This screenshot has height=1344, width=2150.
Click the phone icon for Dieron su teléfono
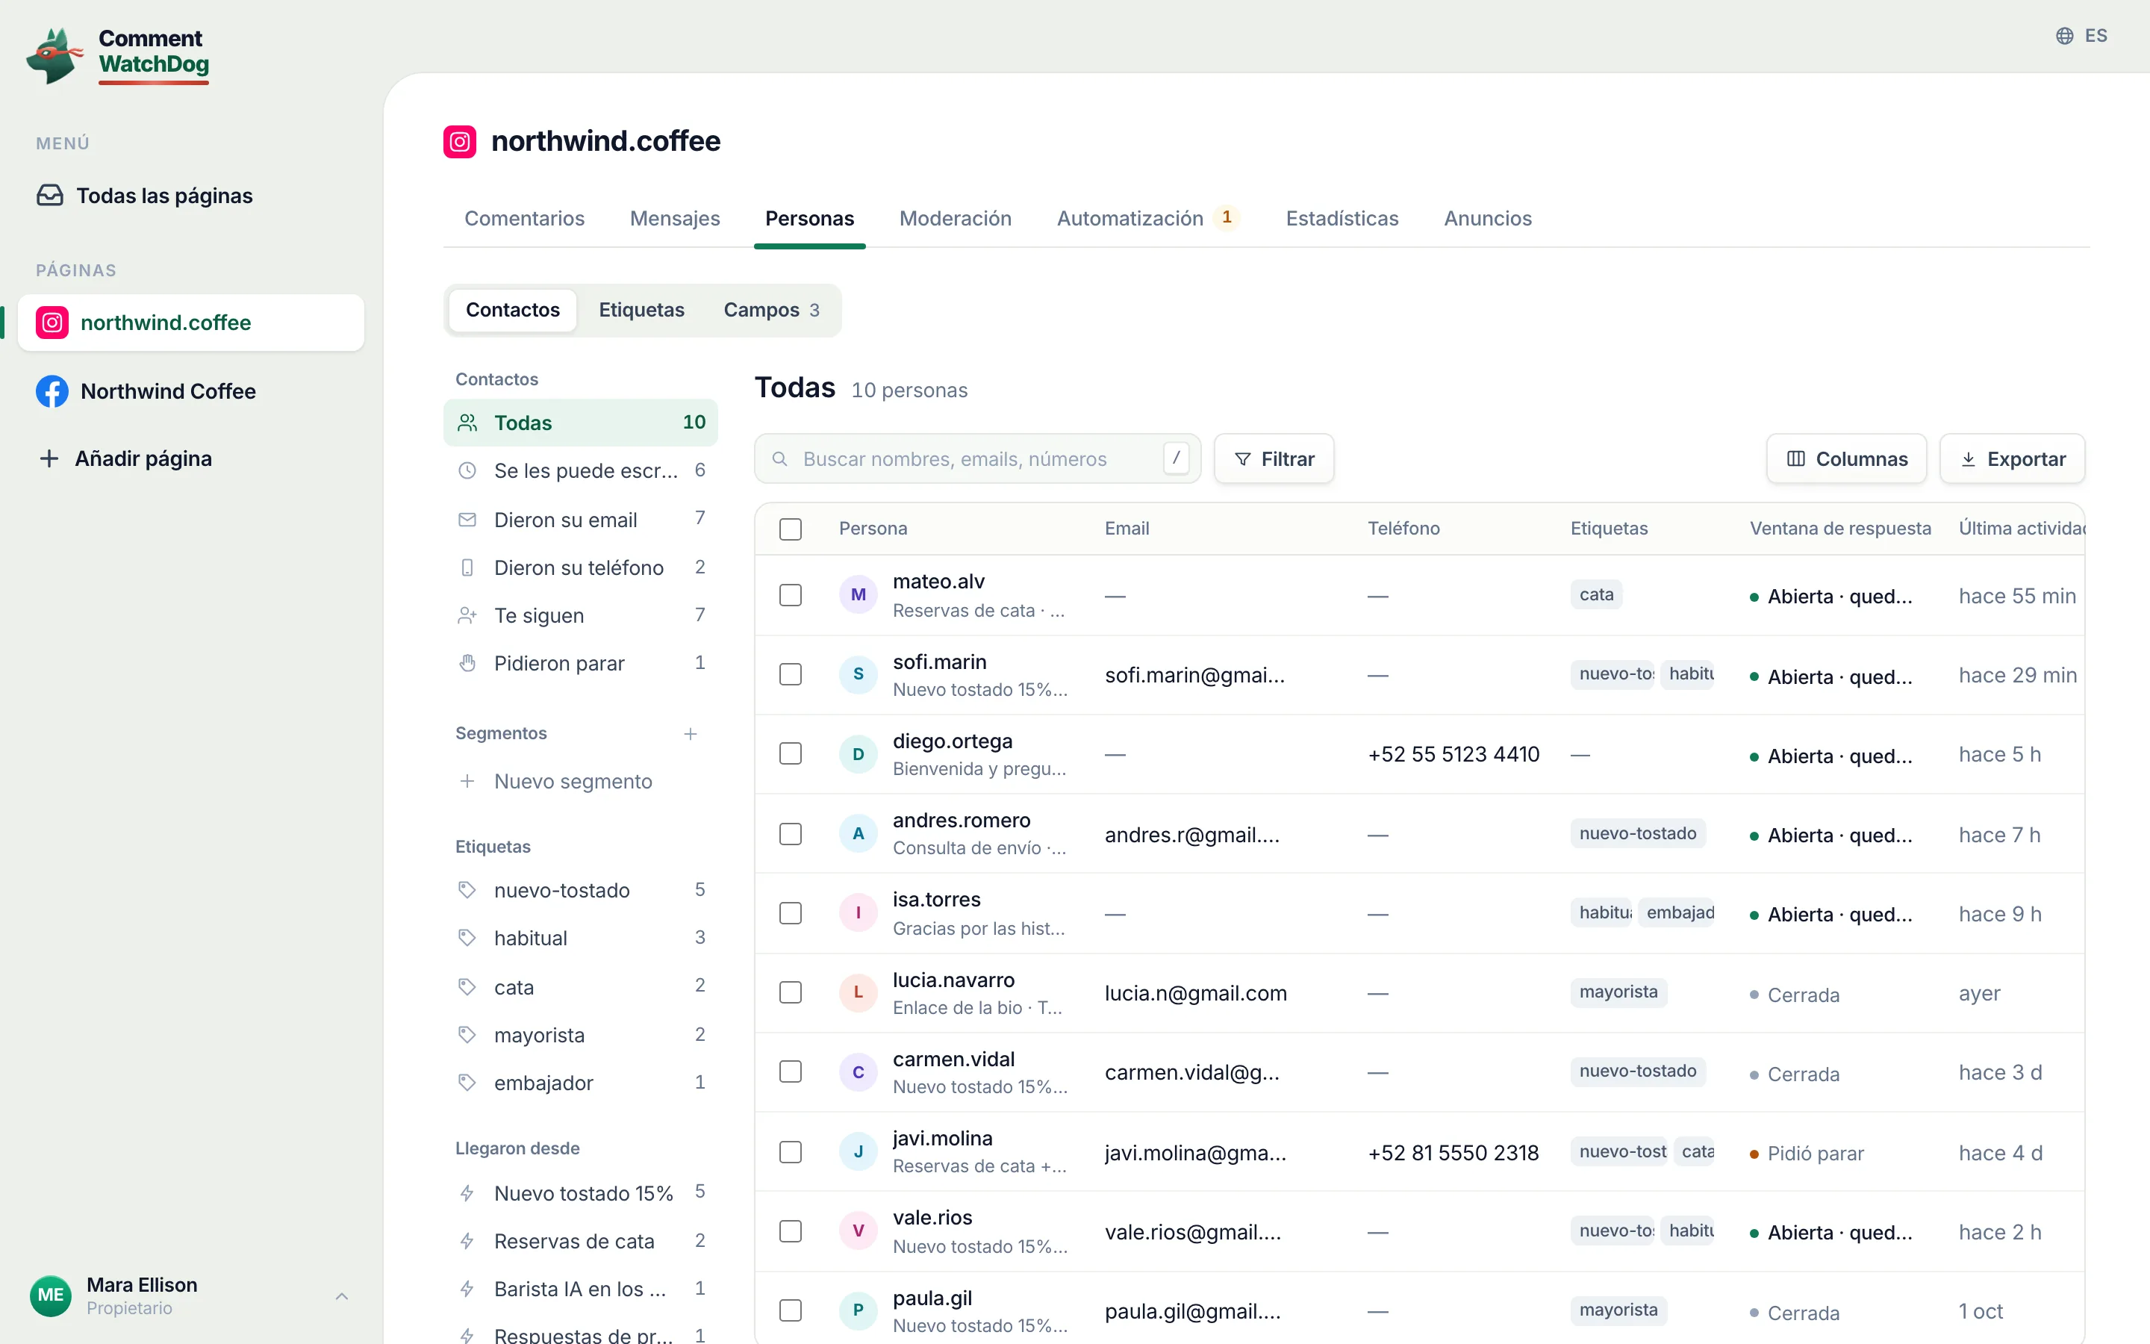(467, 567)
